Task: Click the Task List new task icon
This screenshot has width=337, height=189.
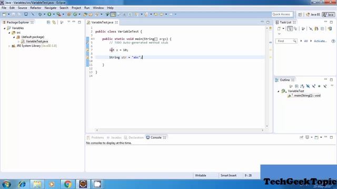Action: click(x=279, y=28)
